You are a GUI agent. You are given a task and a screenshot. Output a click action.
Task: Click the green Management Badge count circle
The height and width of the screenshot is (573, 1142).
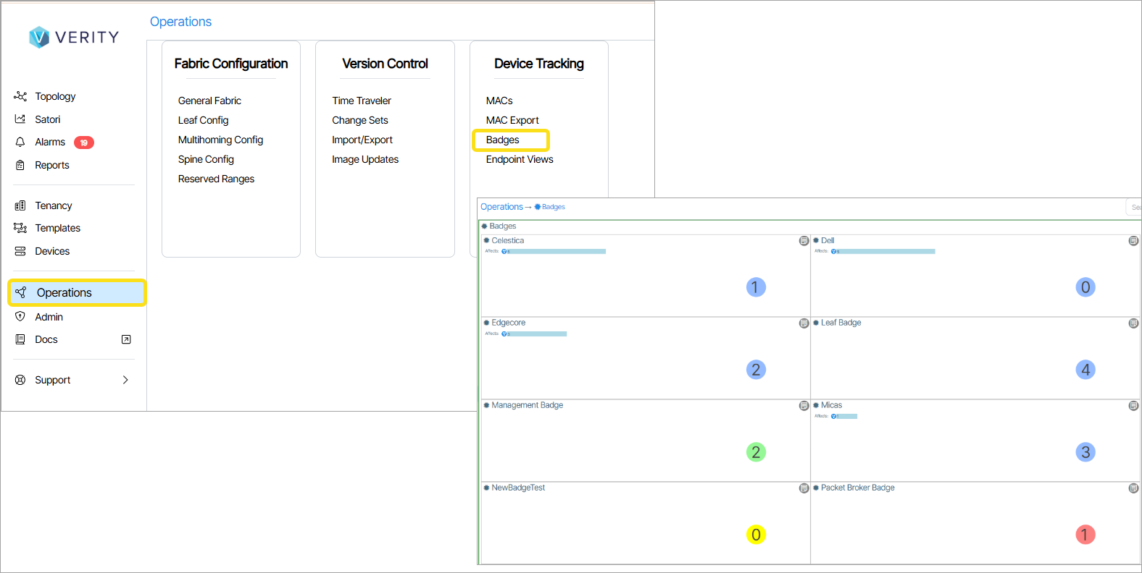756,452
